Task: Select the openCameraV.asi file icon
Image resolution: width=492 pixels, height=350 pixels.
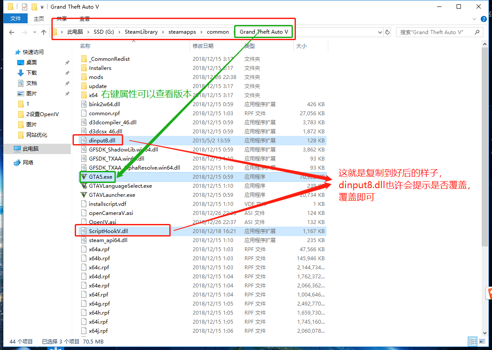Action: (x=83, y=213)
